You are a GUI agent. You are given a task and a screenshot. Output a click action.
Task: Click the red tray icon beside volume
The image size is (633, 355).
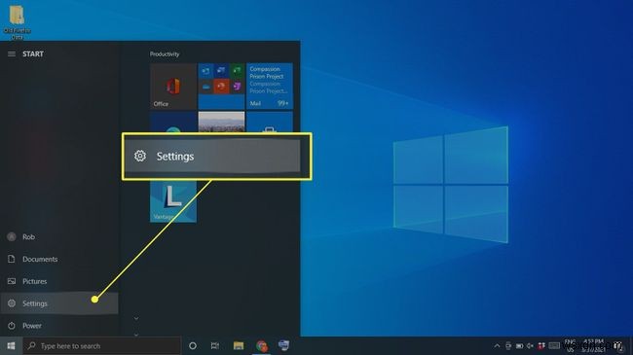pyautogui.click(x=541, y=345)
